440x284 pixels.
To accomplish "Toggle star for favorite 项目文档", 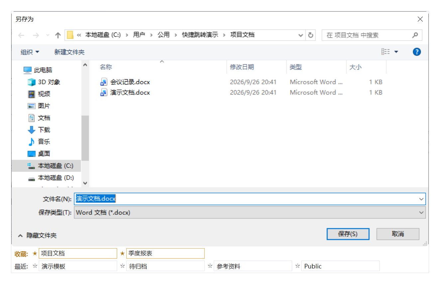I will click(35, 253).
